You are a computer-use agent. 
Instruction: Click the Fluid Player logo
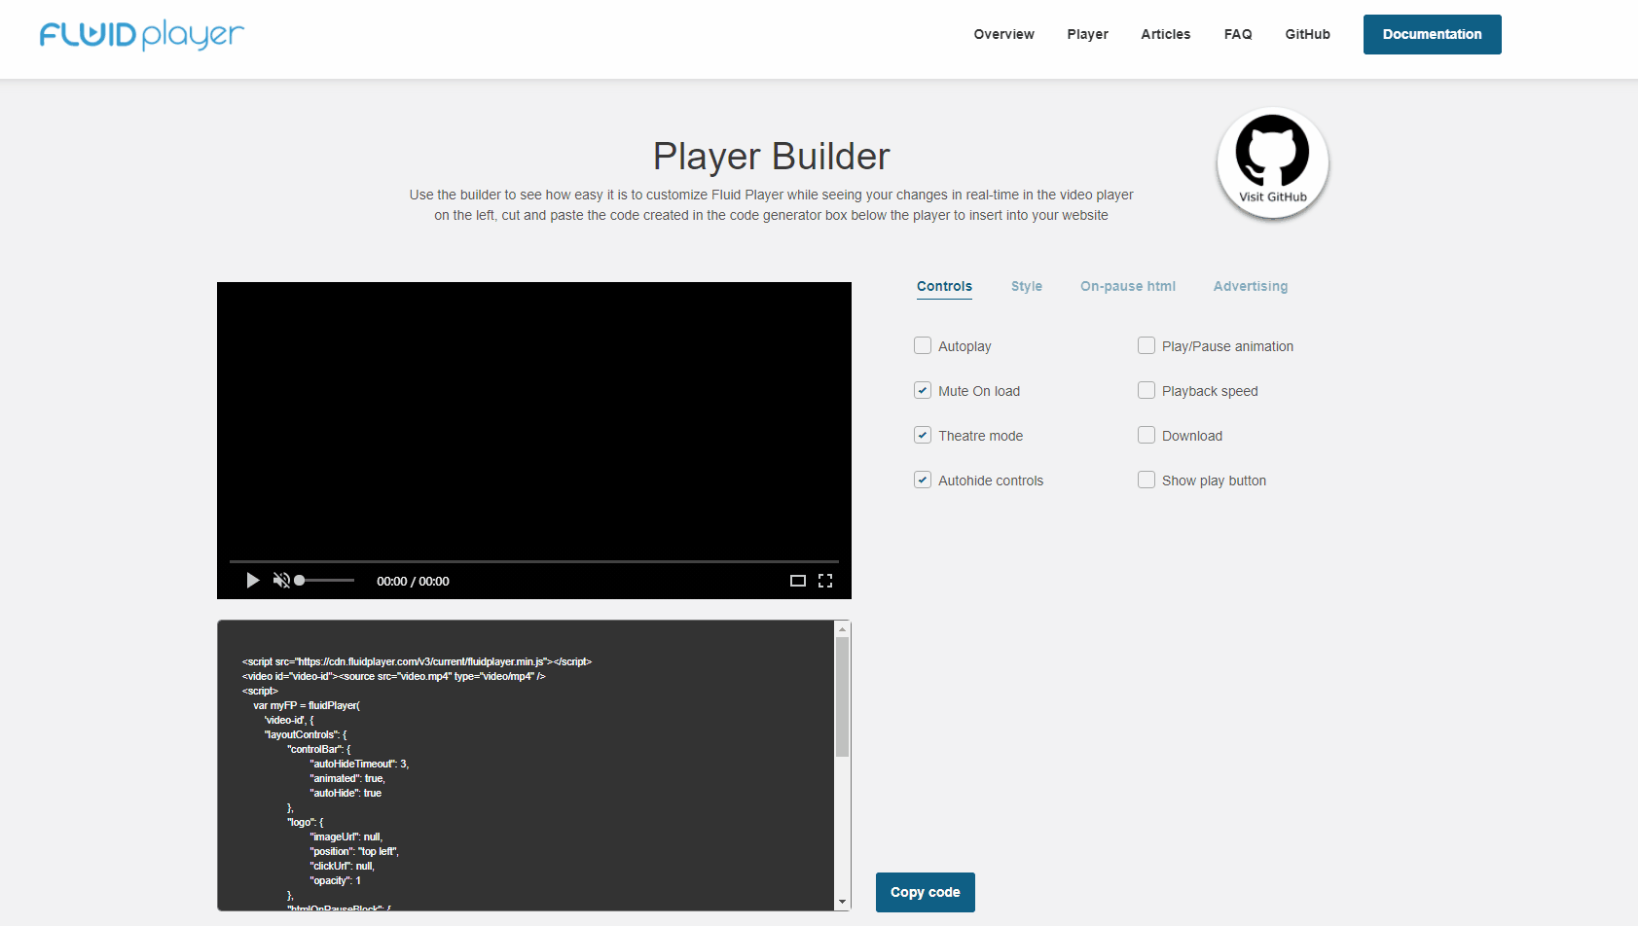(x=142, y=34)
